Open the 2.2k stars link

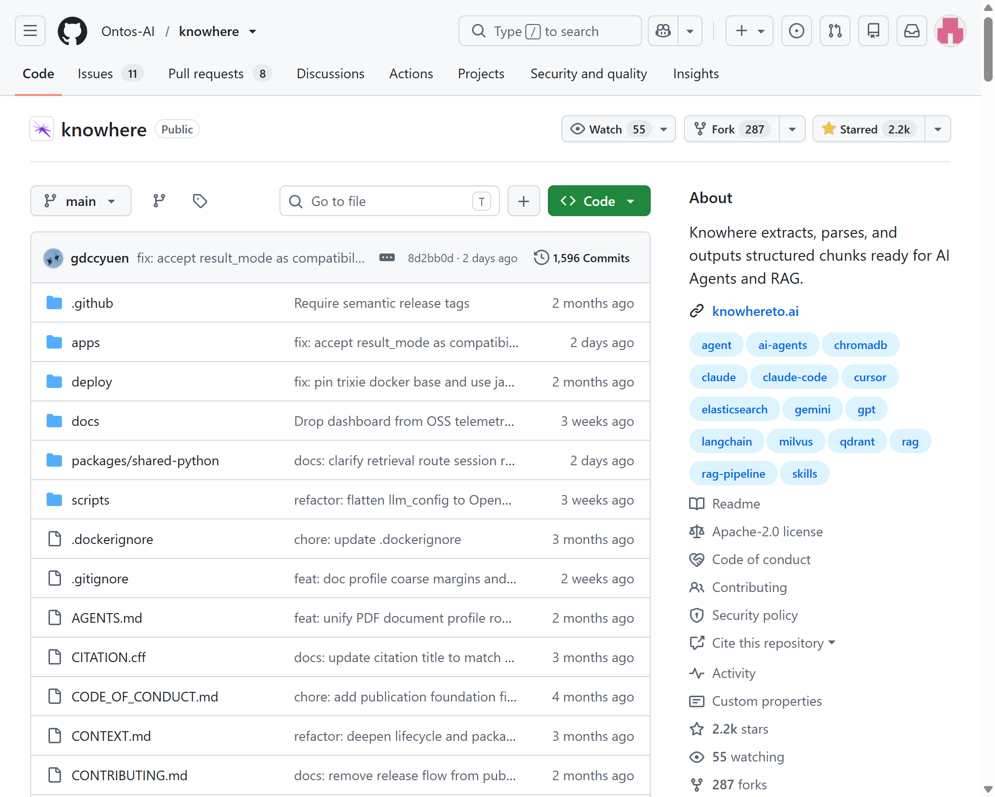coord(740,729)
